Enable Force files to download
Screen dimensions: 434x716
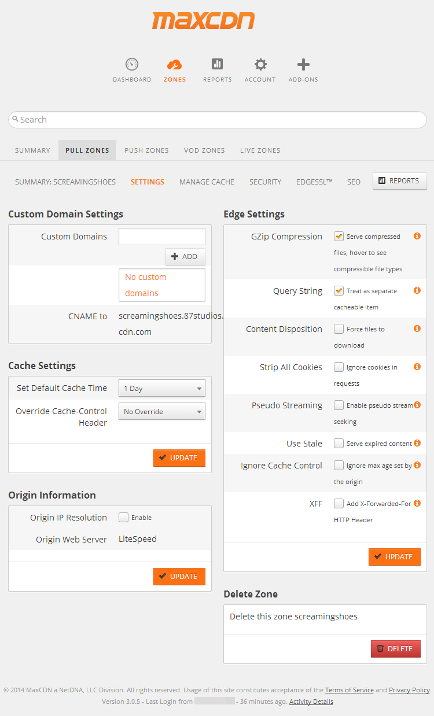point(339,328)
